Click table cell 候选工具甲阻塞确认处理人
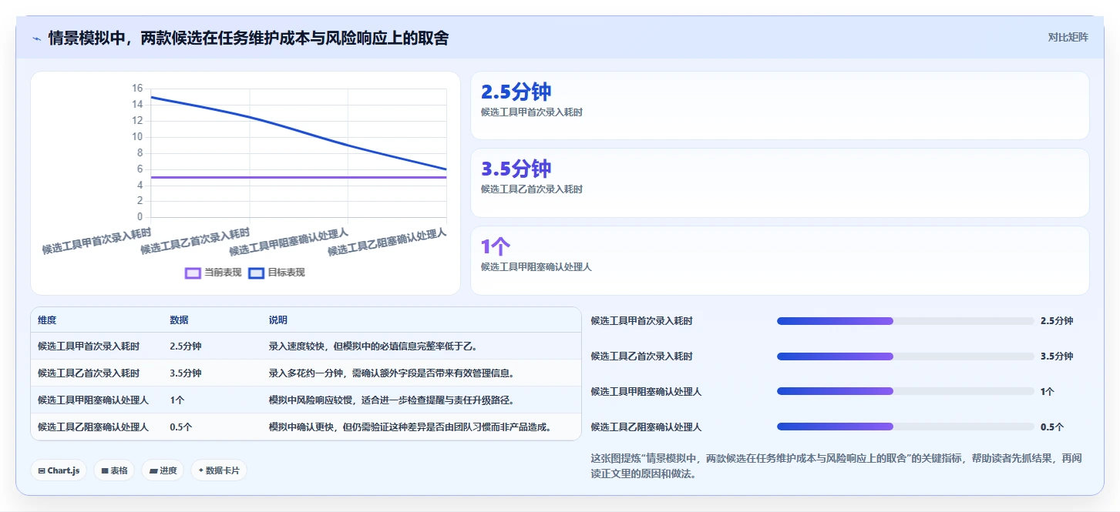This screenshot has height=512, width=1120. pos(93,400)
